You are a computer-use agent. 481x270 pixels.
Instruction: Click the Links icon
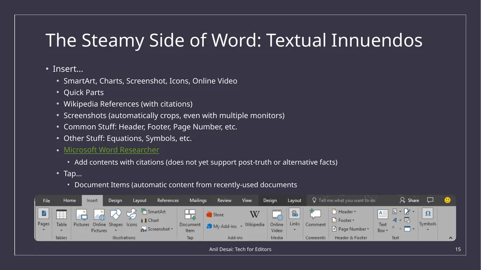(x=295, y=214)
